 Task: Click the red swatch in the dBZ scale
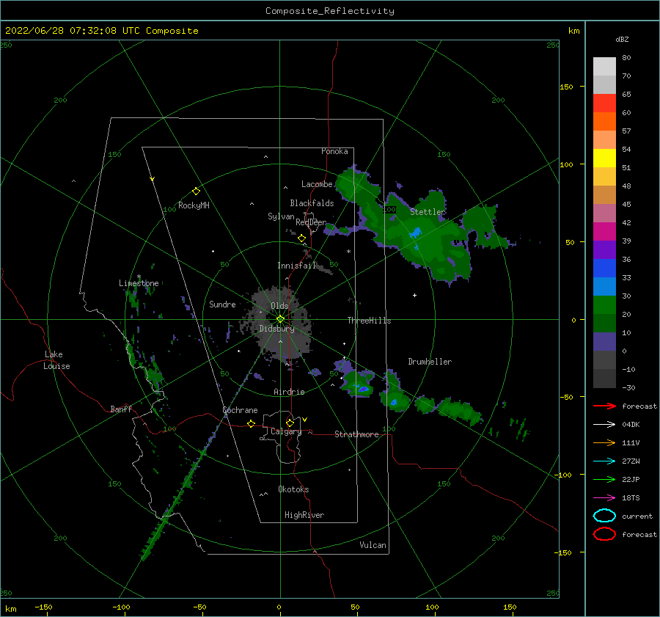pyautogui.click(x=604, y=103)
